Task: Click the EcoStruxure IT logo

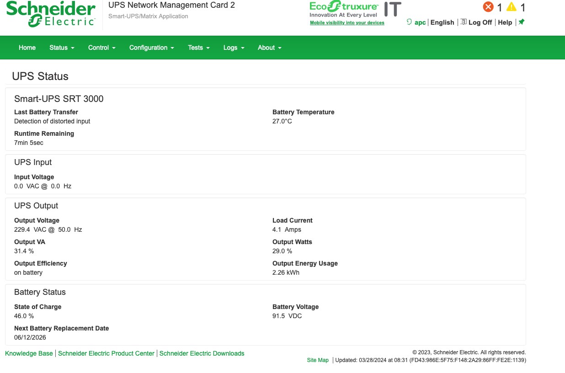Action: (356, 10)
